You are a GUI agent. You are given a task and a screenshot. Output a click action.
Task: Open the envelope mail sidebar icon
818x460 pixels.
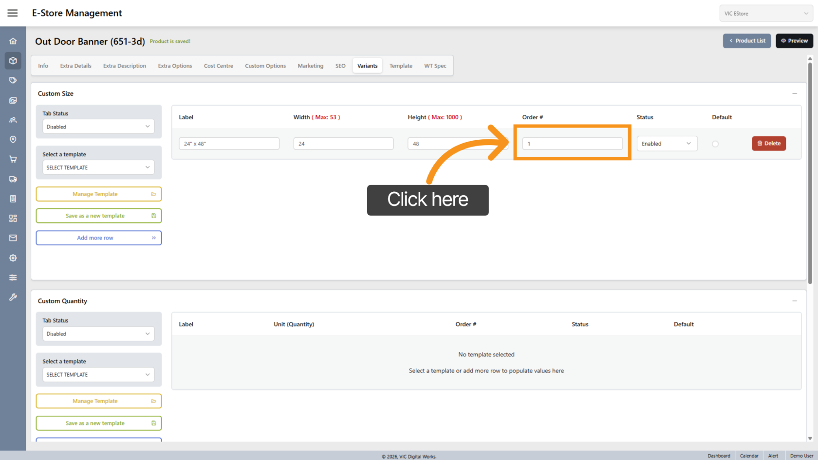(x=13, y=238)
